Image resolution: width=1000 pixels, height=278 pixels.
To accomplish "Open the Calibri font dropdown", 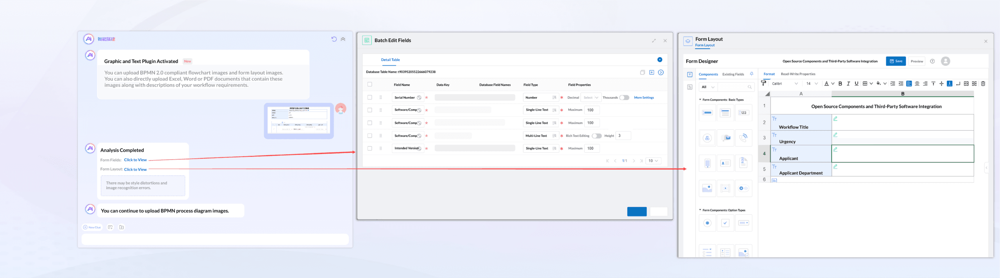I will [x=785, y=83].
